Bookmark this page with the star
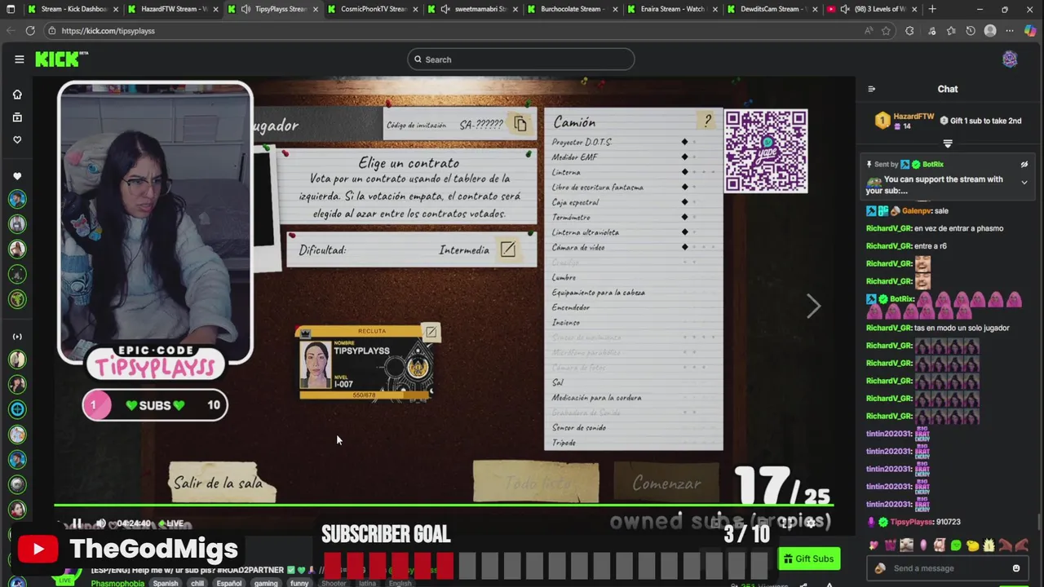The width and height of the screenshot is (1044, 587). [x=886, y=30]
